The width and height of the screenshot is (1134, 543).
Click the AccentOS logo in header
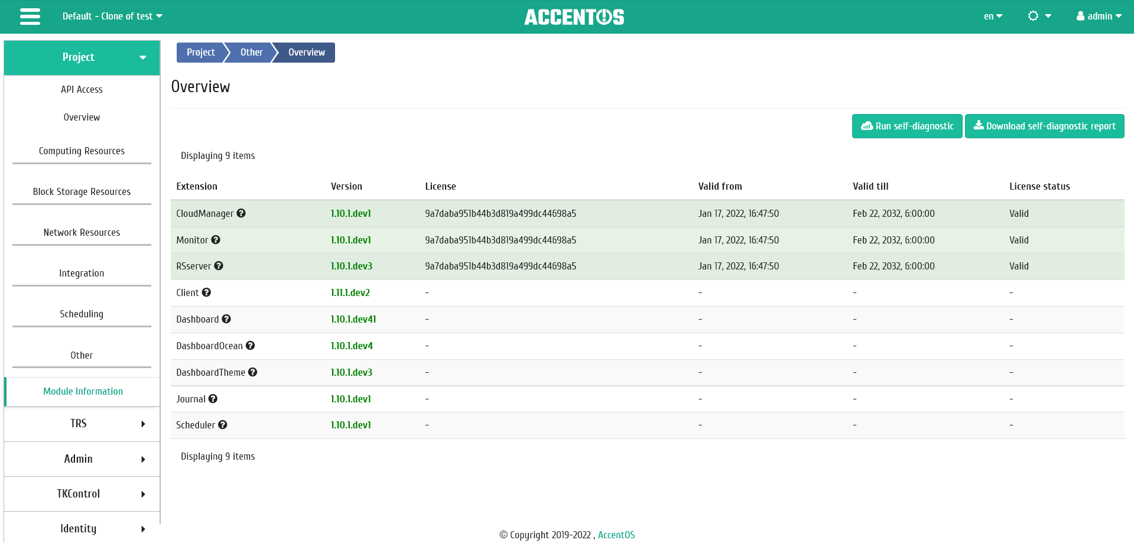tap(574, 17)
